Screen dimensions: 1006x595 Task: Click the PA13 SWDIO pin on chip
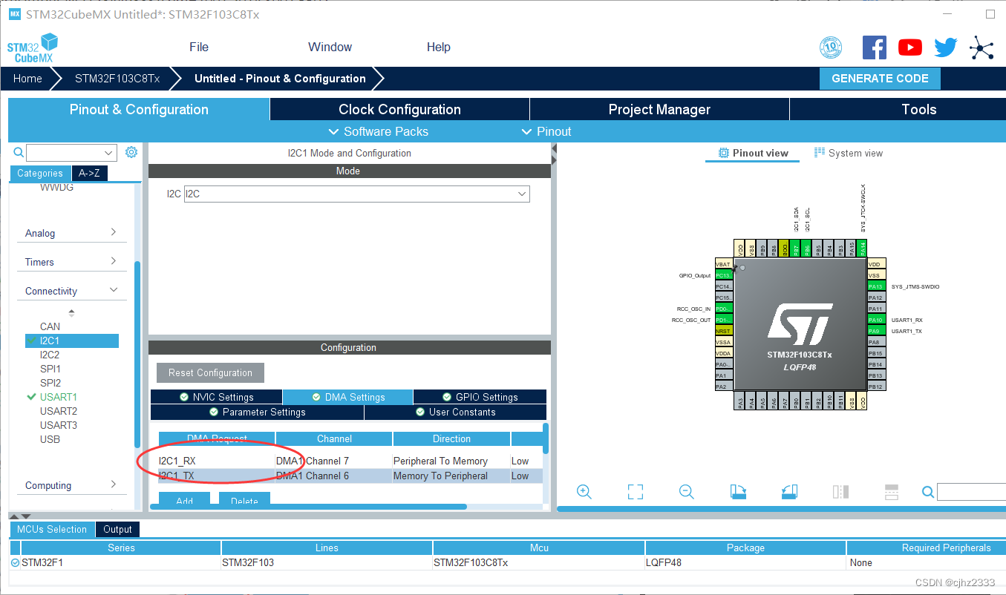click(875, 286)
